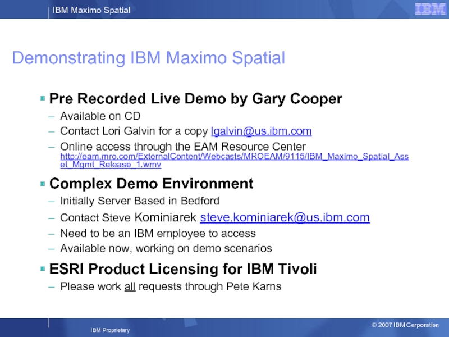
Task: Click the '© 2007 IBM Corporation' footer text
Action: [x=405, y=325]
